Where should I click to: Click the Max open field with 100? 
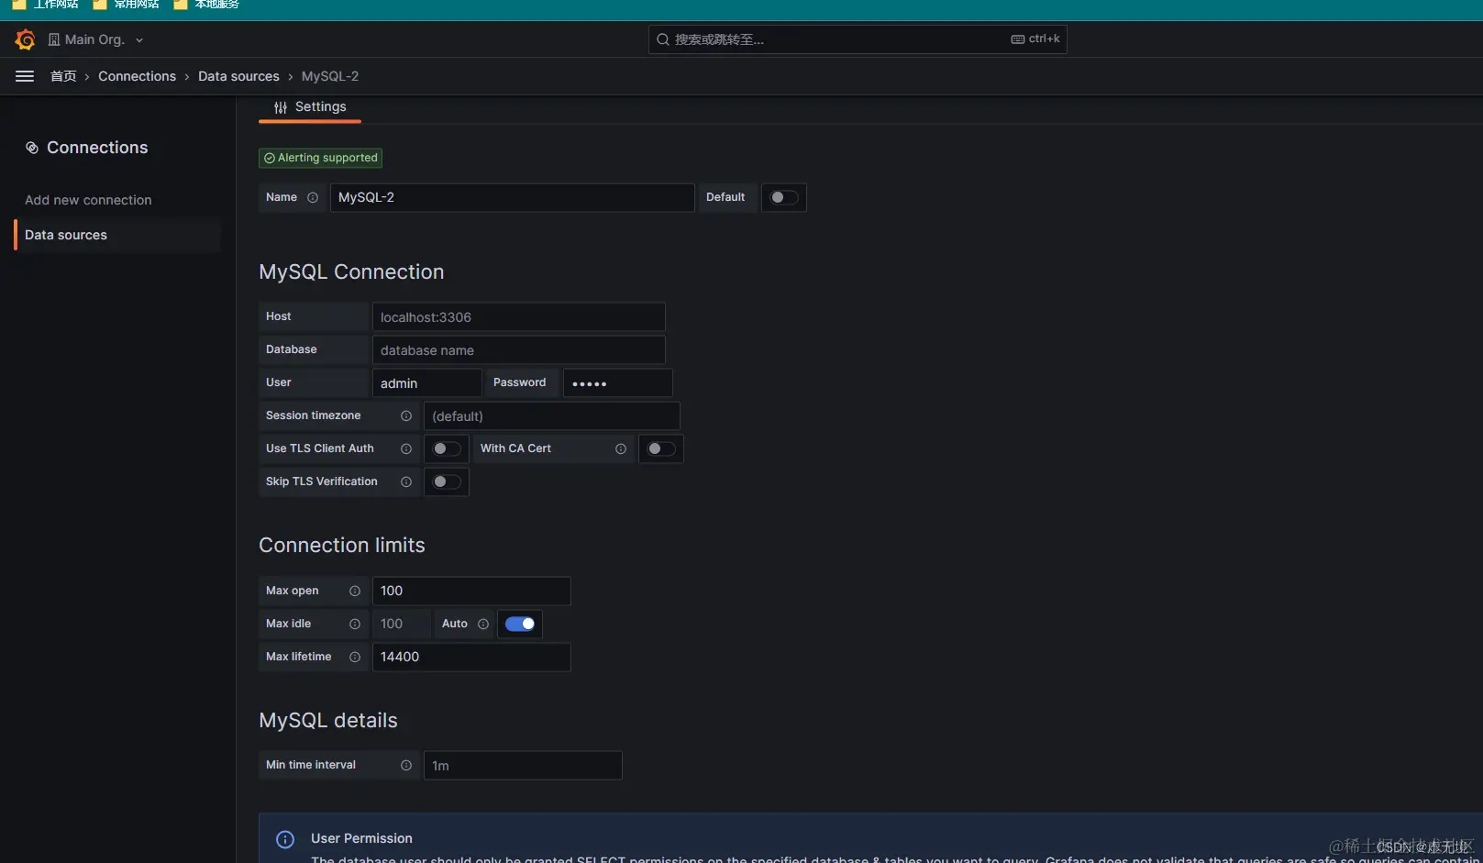tap(471, 591)
